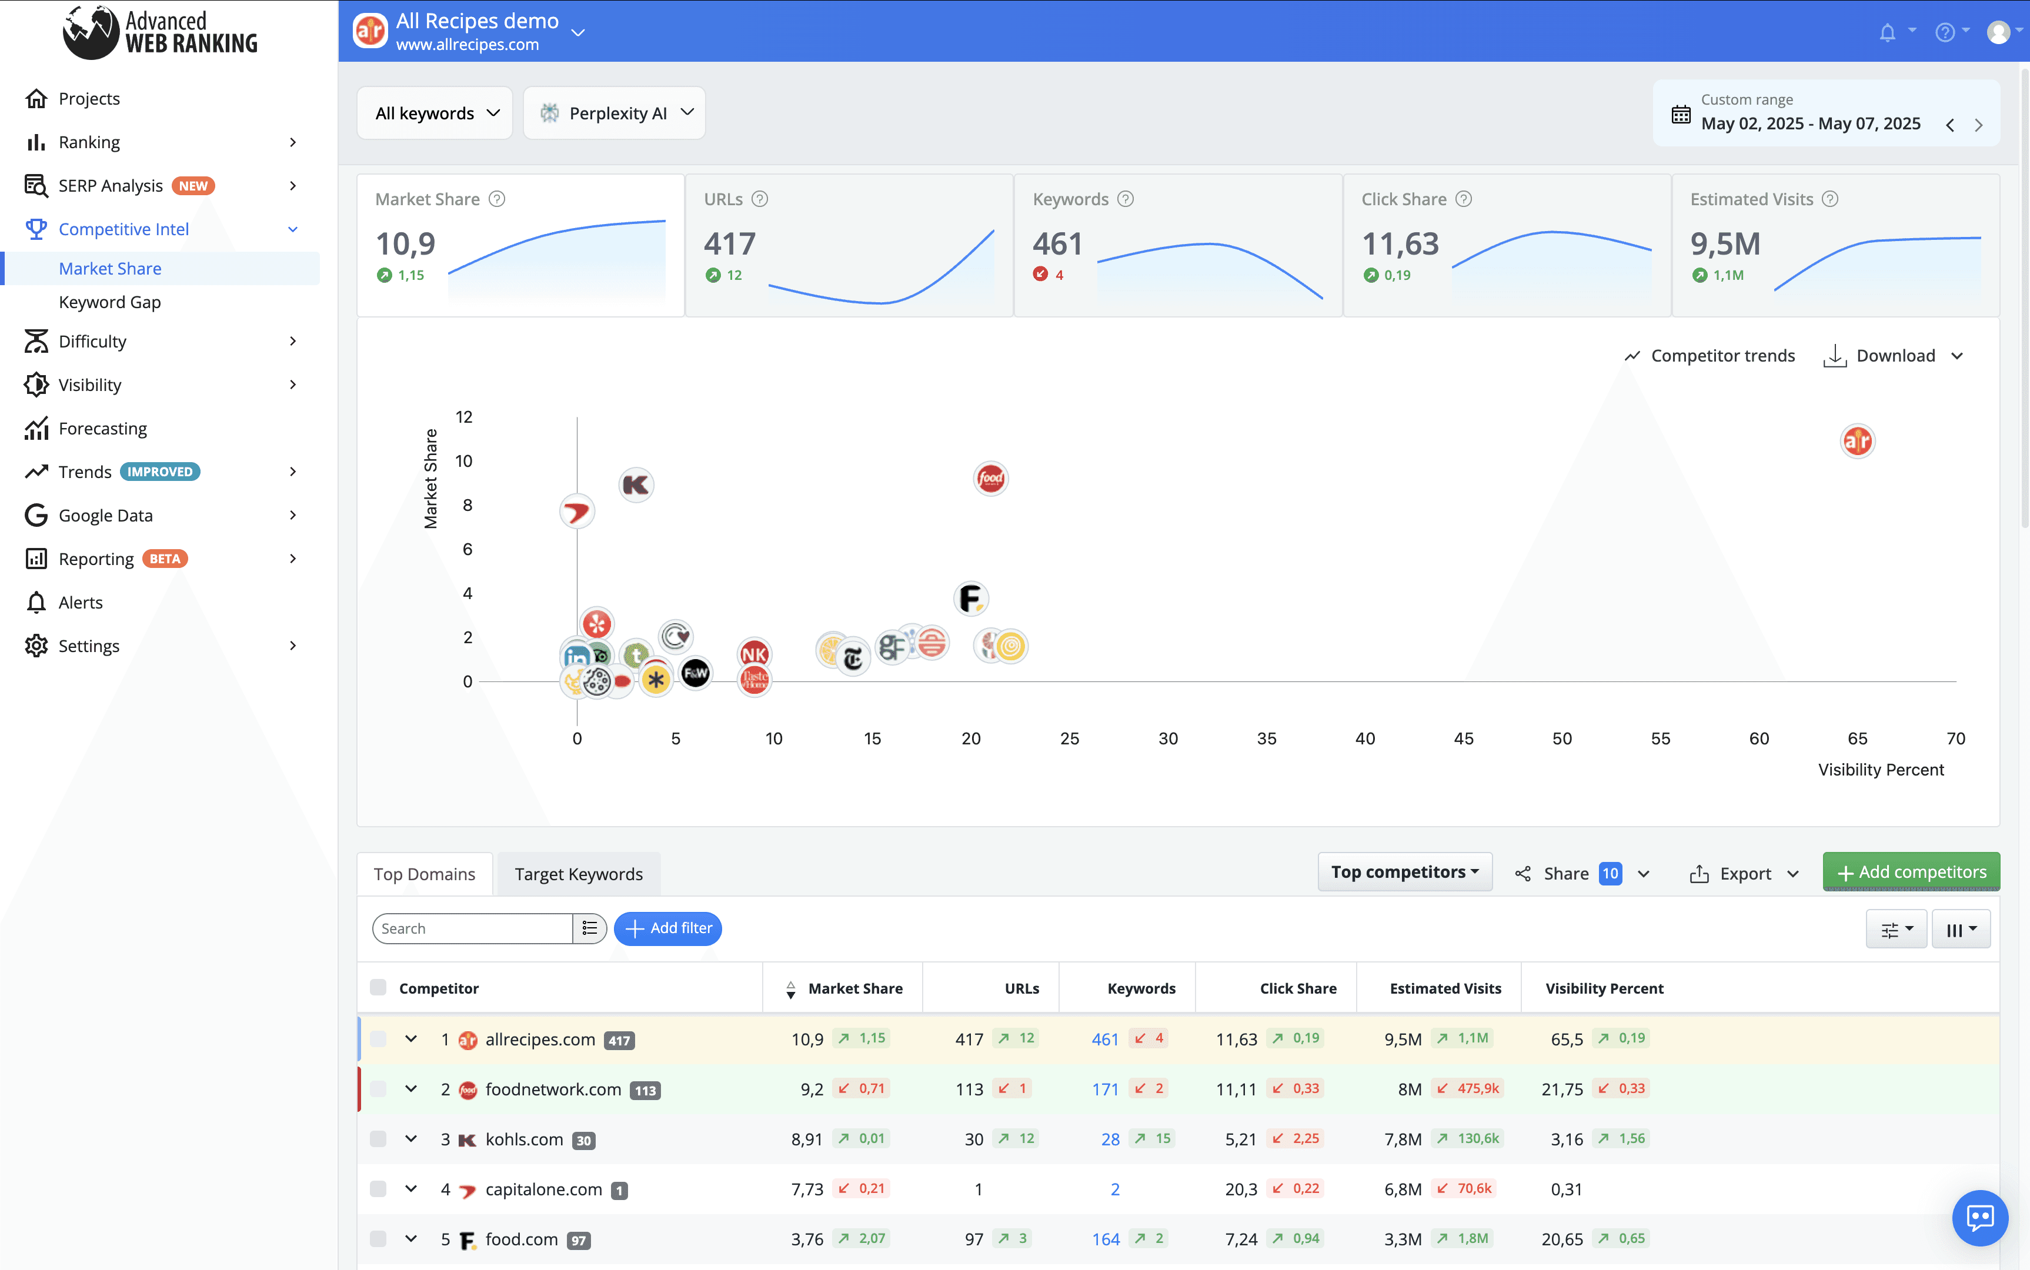Open the Export dropdown
This screenshot has height=1270, width=2030.
click(x=1744, y=874)
